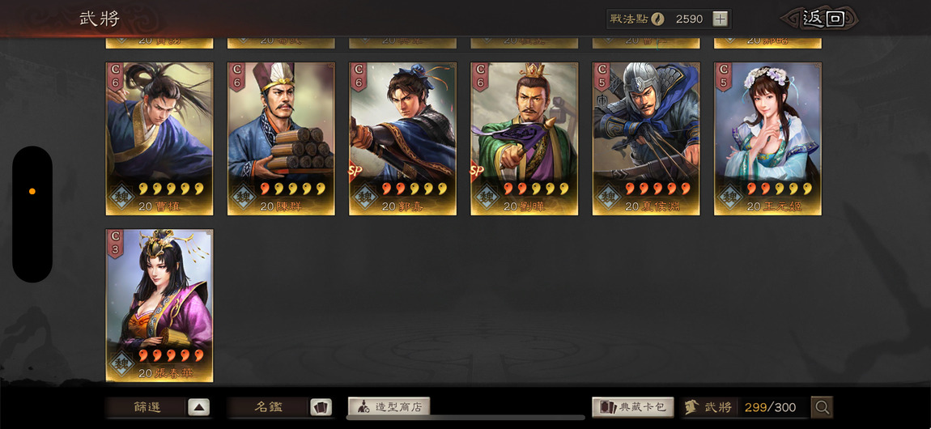This screenshot has height=429, width=931.
Task: Click the plus icon beside 戰法點 2590
Action: [720, 19]
